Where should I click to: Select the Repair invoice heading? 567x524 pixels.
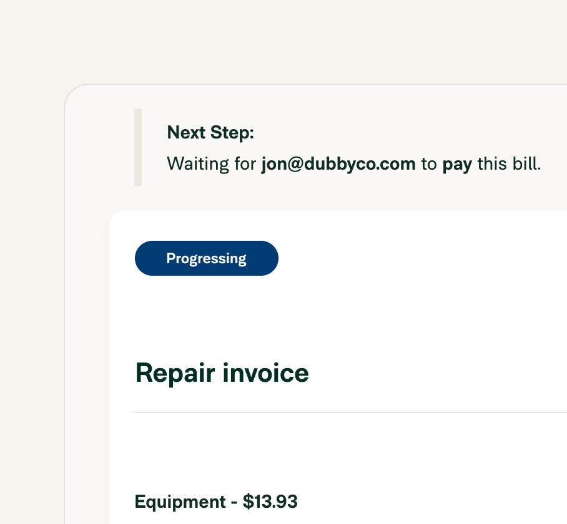(x=222, y=373)
